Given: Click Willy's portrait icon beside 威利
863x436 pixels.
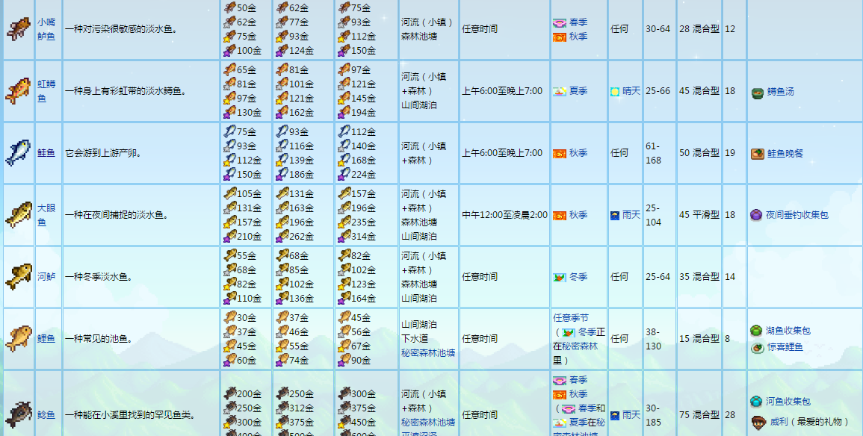Looking at the screenshot, I should 758,423.
